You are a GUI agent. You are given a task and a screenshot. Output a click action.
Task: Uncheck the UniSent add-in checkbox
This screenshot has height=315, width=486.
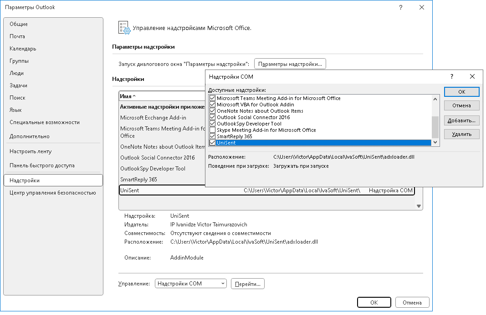pyautogui.click(x=212, y=143)
